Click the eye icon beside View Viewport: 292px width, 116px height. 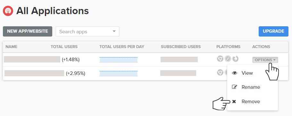234,73
